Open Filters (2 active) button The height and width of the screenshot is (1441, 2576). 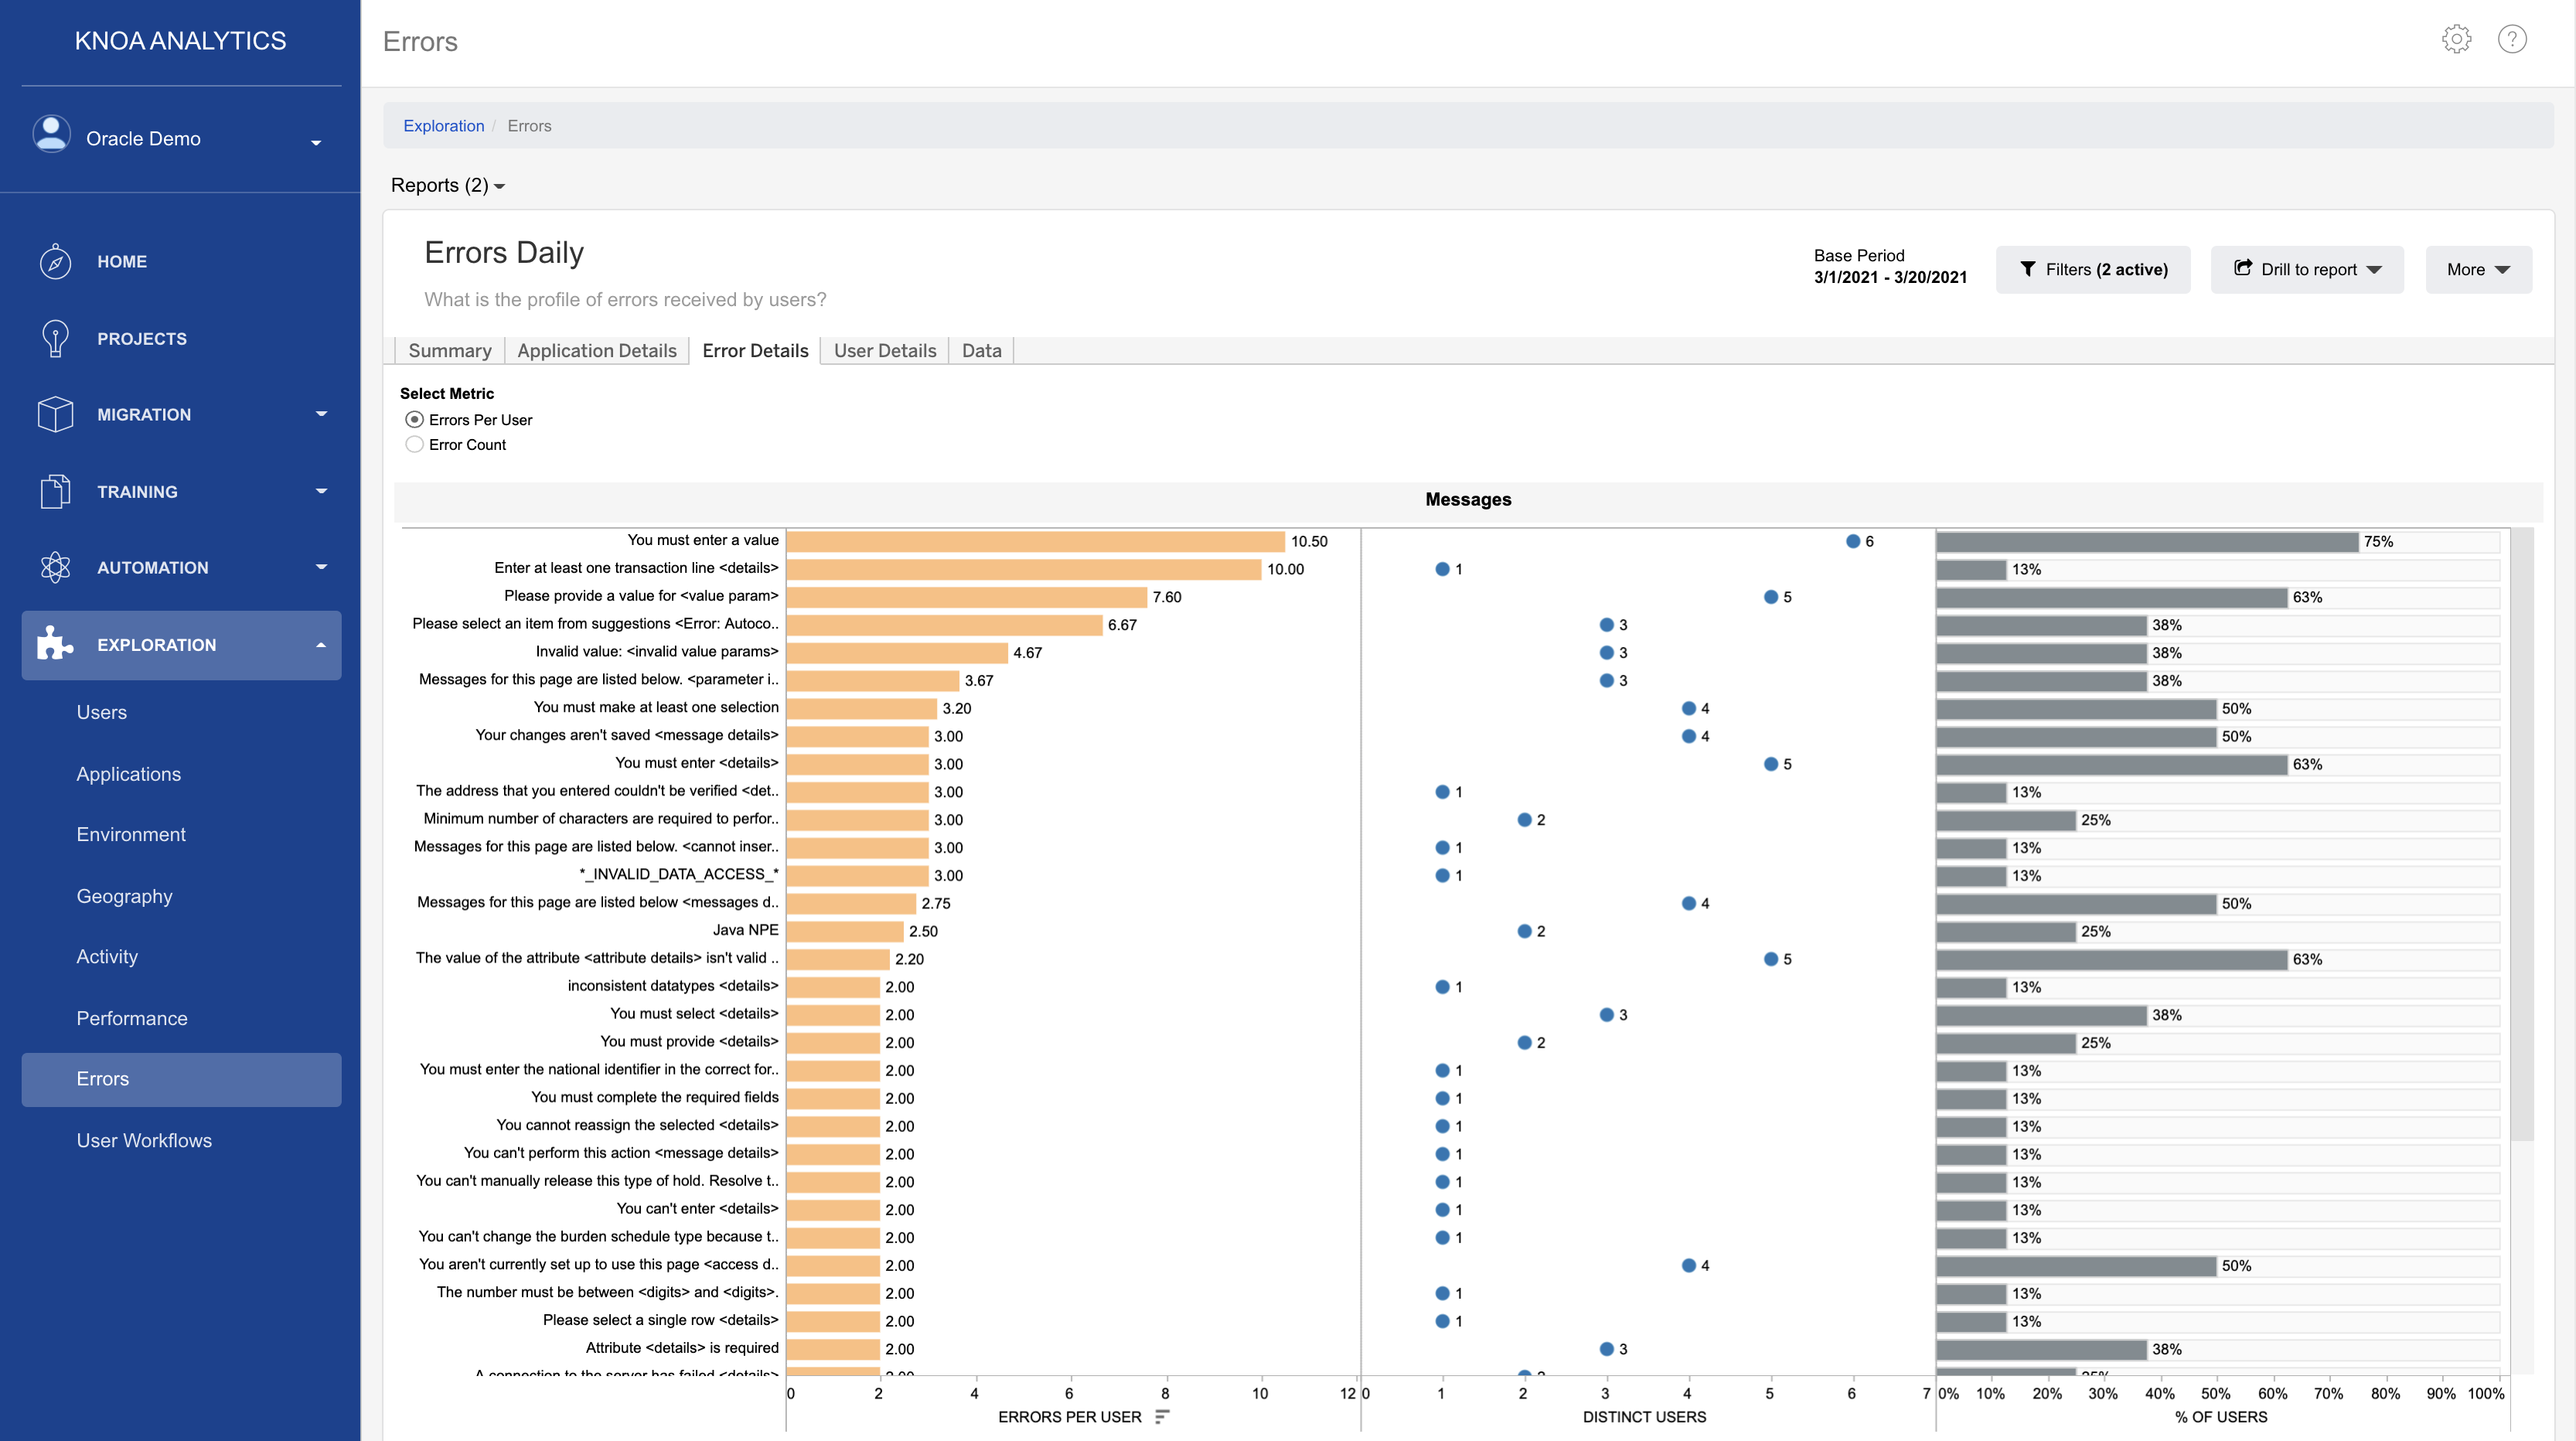2093,269
